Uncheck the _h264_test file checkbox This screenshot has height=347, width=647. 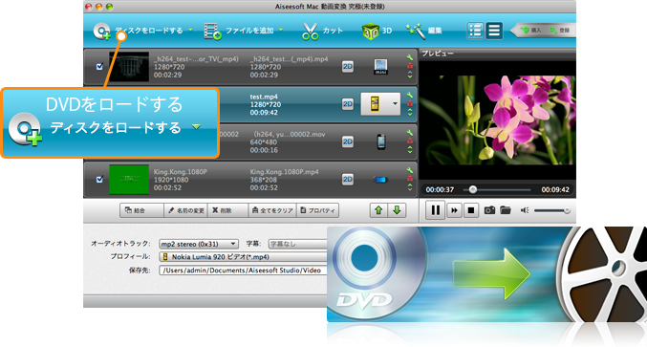pos(99,66)
